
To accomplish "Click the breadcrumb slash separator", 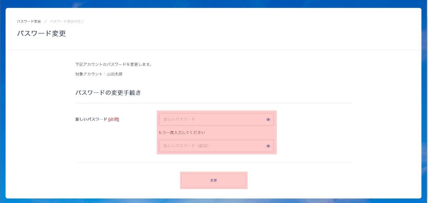I will (46, 22).
